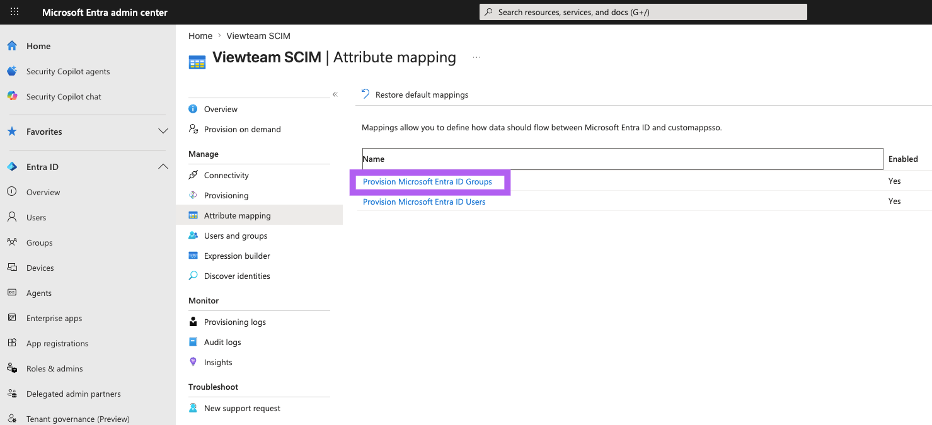Click the Favorites star icon
This screenshot has width=932, height=425.
click(12, 132)
